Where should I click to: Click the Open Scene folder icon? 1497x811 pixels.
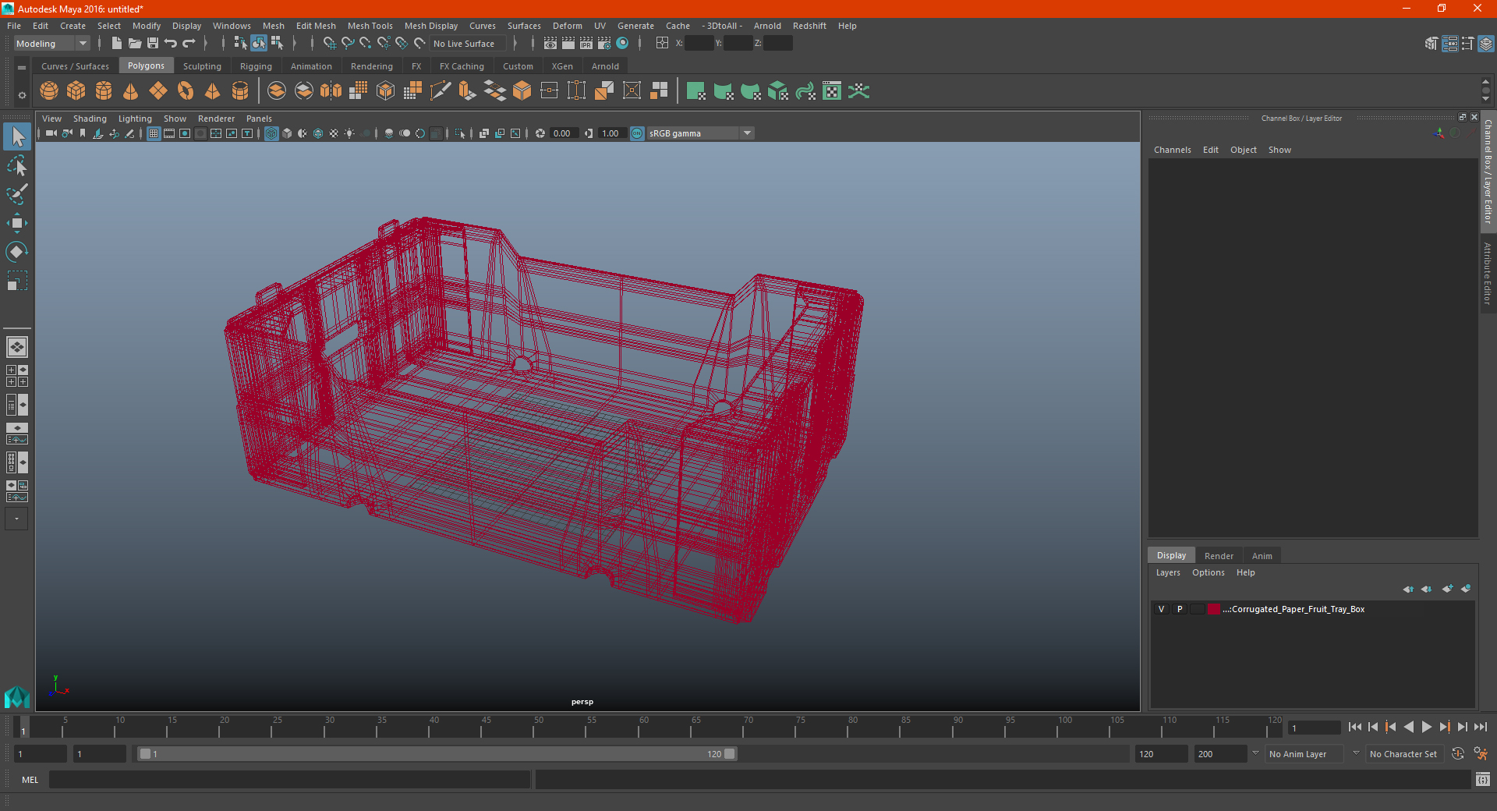(x=135, y=44)
